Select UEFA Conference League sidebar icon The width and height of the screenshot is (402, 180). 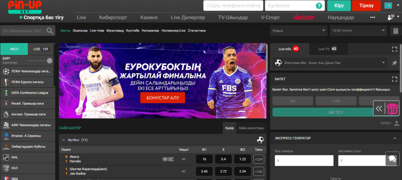[5, 93]
